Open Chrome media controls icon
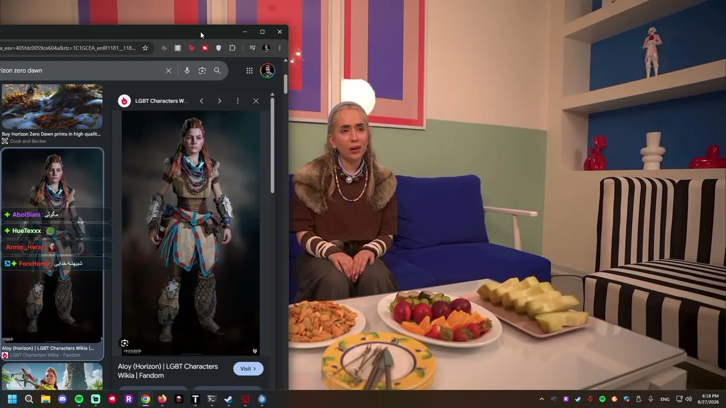This screenshot has width=726, height=408. pos(252,48)
